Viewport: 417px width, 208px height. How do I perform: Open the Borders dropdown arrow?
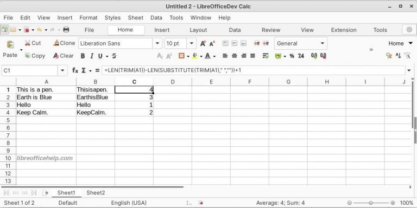188,56
